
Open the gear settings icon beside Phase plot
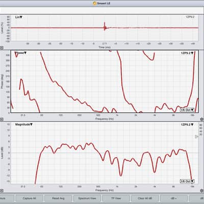pyautogui.click(x=202, y=119)
